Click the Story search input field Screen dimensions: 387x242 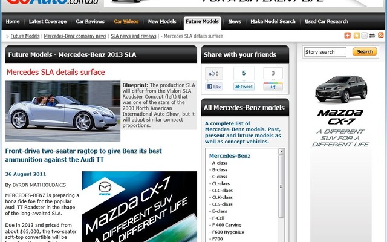click(325, 52)
